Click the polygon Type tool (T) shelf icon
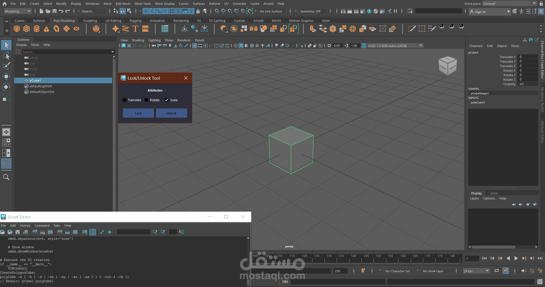 135,29
